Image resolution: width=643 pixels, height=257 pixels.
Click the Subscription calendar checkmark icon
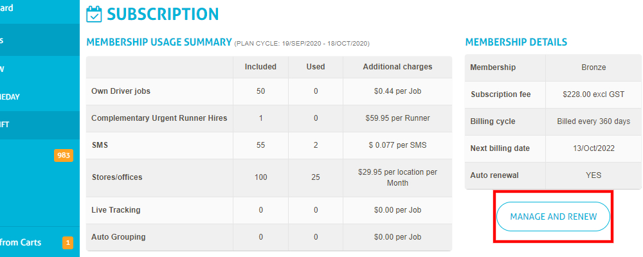[x=94, y=14]
